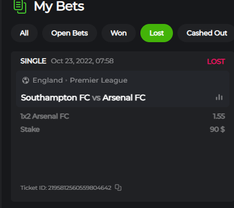This screenshot has height=208, width=234.
Task: Click the My Bets document icon
Action: pos(20,7)
